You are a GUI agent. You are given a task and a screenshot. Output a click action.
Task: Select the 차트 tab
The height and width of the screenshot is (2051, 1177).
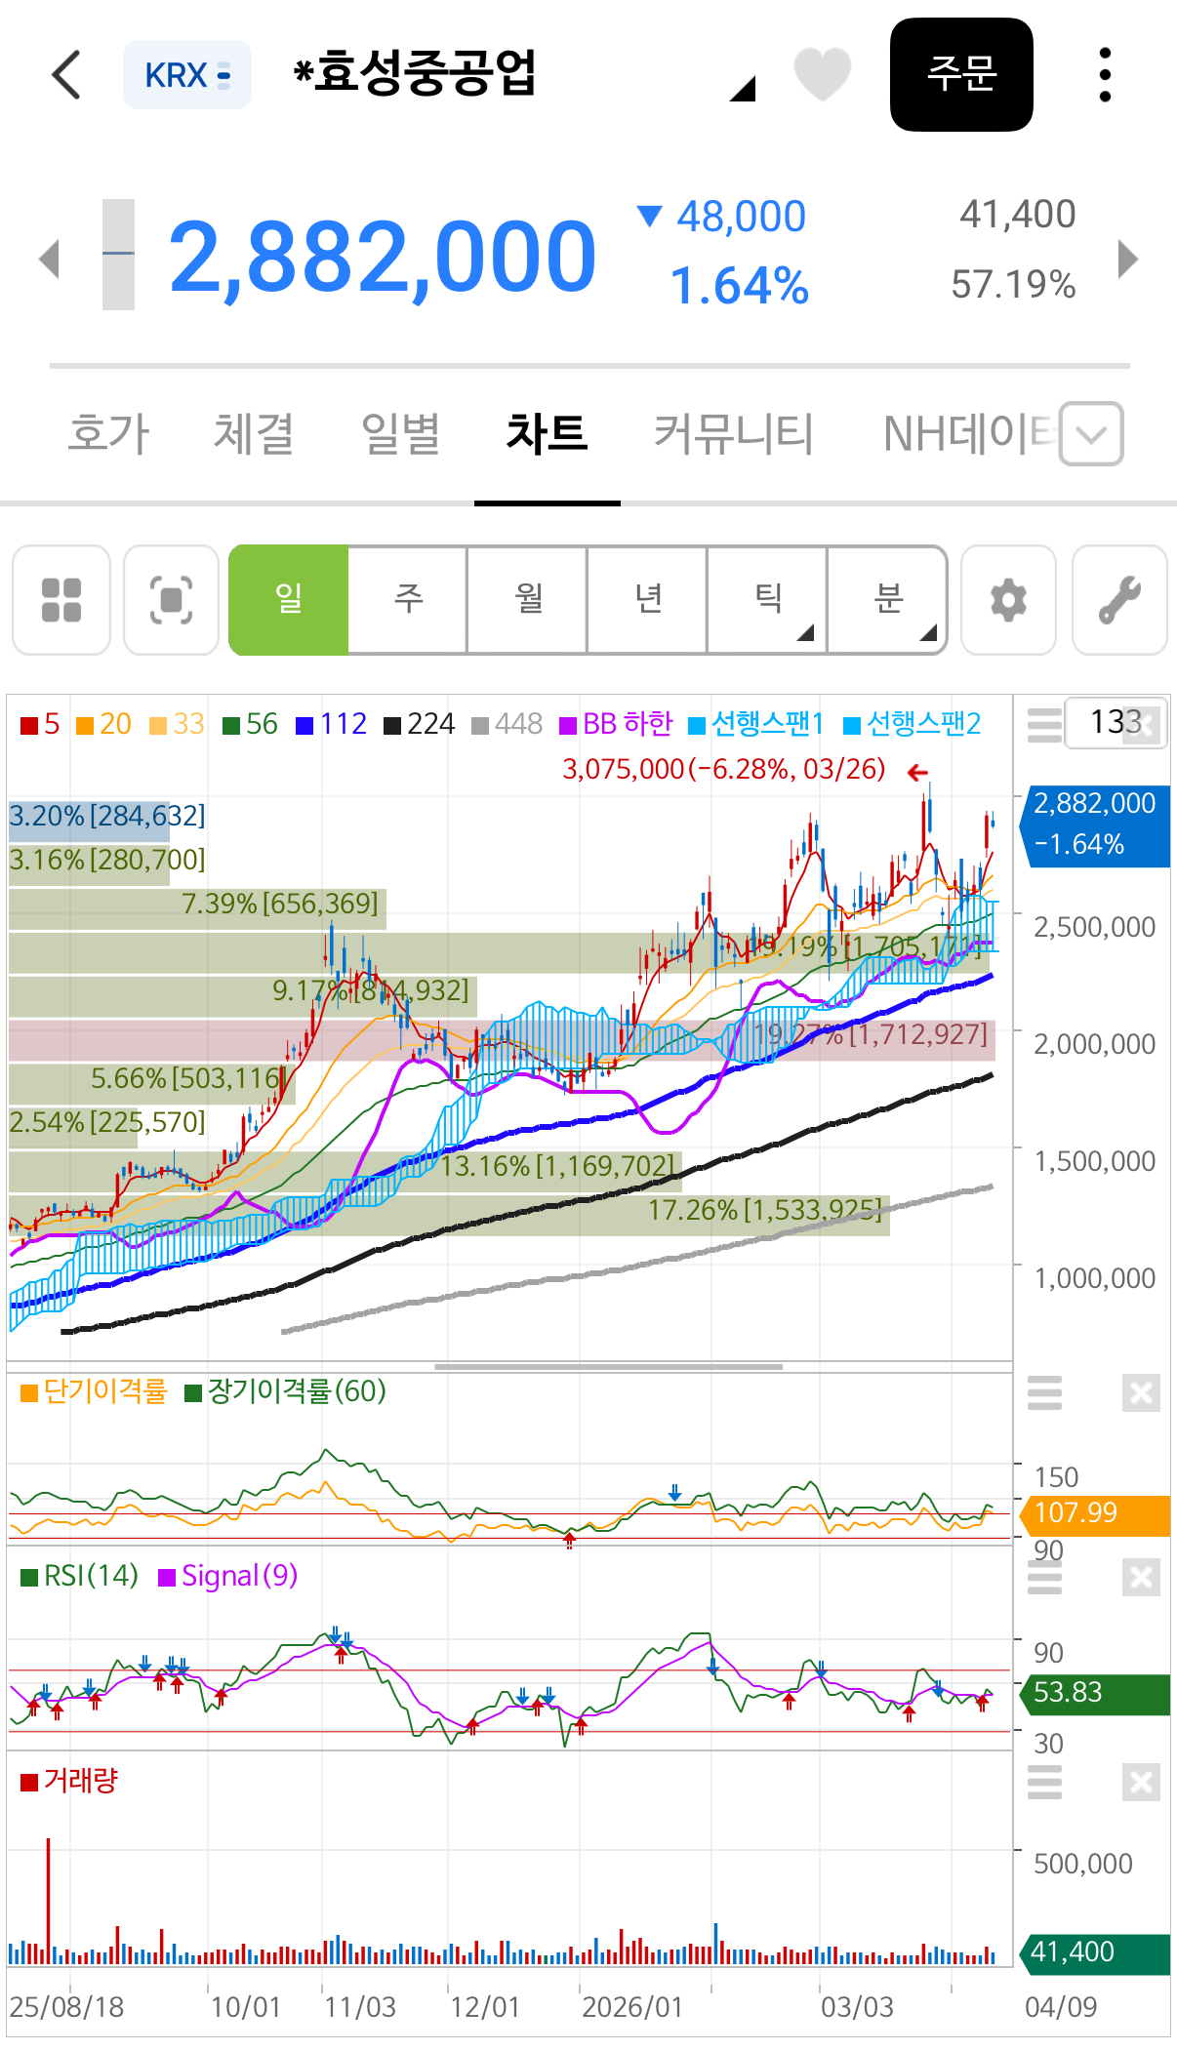click(547, 434)
